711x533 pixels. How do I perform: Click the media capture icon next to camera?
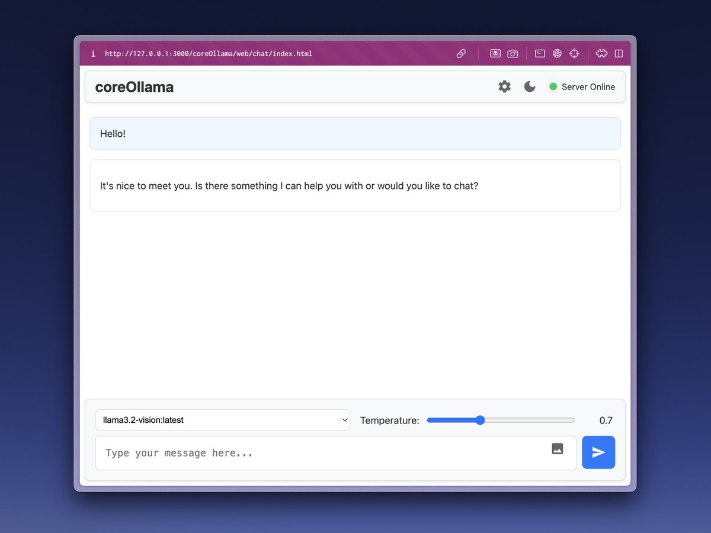coord(495,53)
